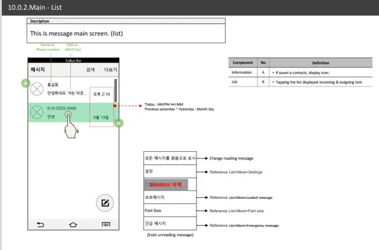Select 설정 settings menu entry
Viewport: 379px width, 250px height.
click(x=170, y=172)
